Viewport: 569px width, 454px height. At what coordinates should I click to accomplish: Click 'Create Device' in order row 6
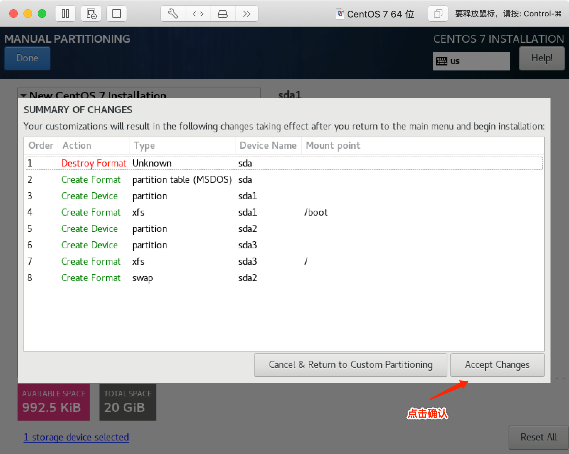point(89,245)
